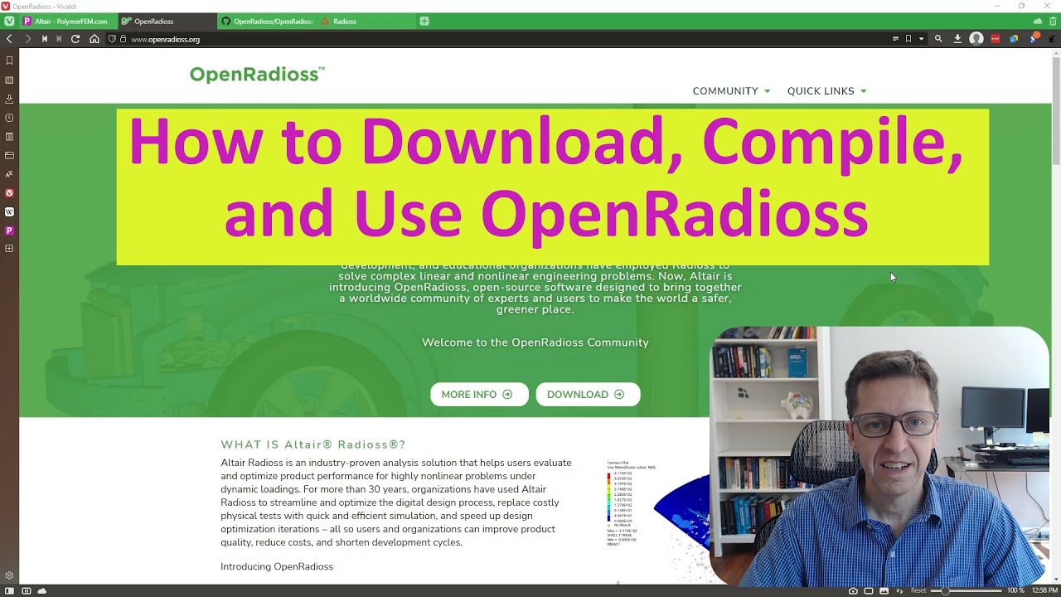The image size is (1061, 597).
Task: Toggle image loading in status bar
Action: 884,590
